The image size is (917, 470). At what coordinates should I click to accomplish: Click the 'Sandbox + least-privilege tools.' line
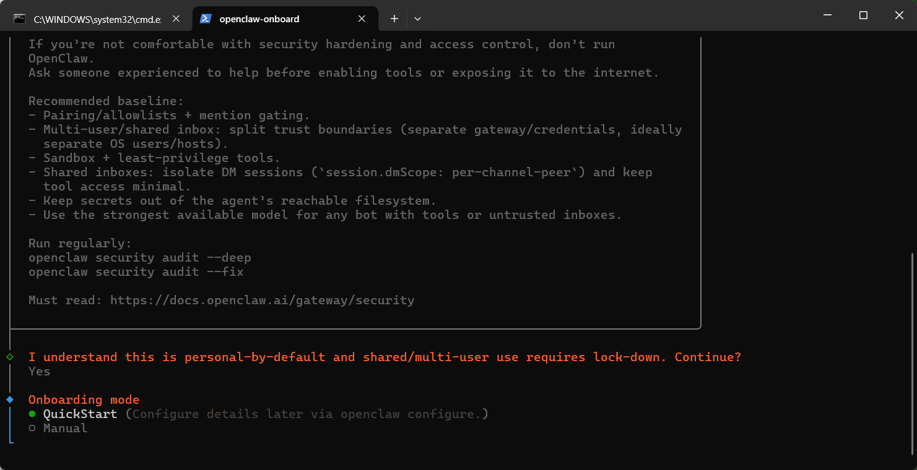154,158
